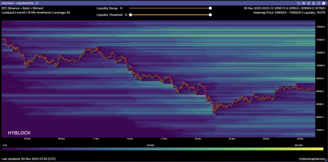Click the 110000.0 price axis label
This screenshot has width=328, height=162.
(320, 40)
